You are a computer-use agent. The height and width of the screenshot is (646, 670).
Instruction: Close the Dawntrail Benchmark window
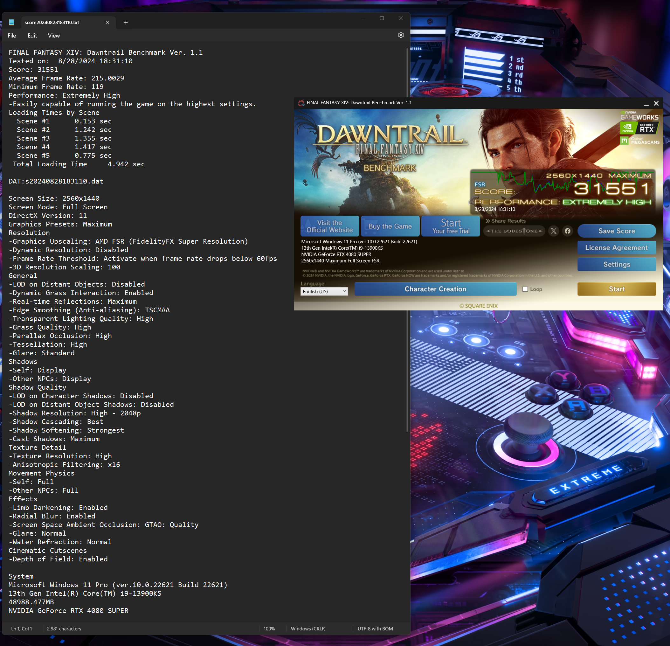click(656, 103)
